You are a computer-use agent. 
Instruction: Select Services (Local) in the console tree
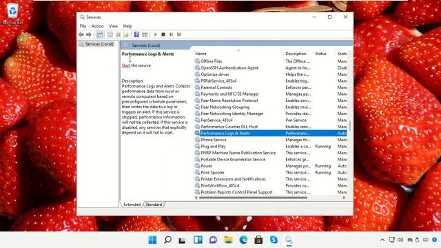click(x=96, y=44)
